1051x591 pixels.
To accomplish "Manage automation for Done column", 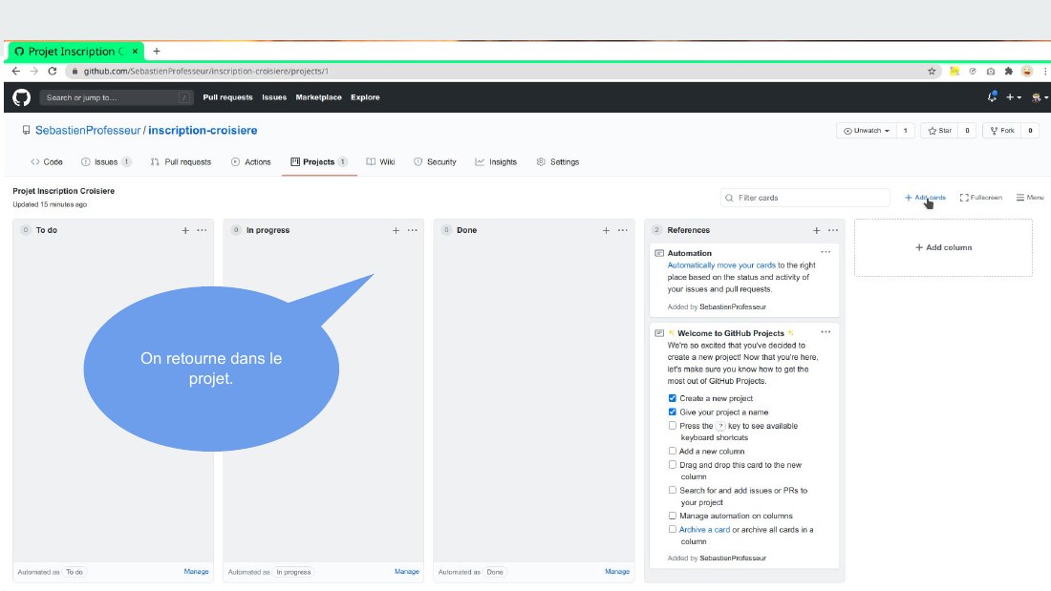I will pyautogui.click(x=617, y=572).
